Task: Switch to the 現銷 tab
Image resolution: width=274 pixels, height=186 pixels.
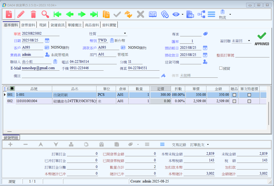Action: coord(43,25)
